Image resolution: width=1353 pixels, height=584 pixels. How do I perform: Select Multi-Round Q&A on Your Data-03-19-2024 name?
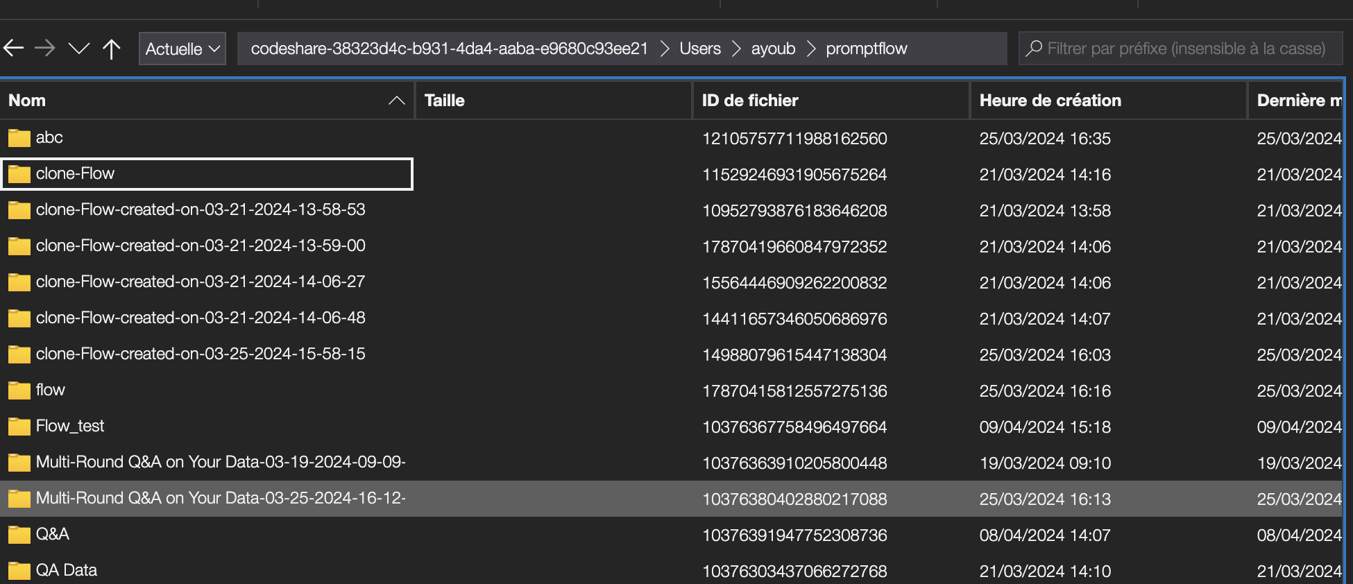click(221, 462)
